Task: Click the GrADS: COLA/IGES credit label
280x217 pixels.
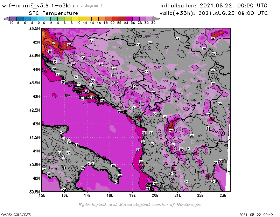Action: (x=14, y=214)
